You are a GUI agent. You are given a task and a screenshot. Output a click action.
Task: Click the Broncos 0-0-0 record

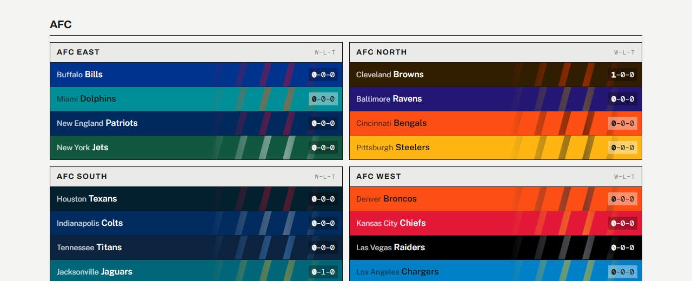click(623, 199)
